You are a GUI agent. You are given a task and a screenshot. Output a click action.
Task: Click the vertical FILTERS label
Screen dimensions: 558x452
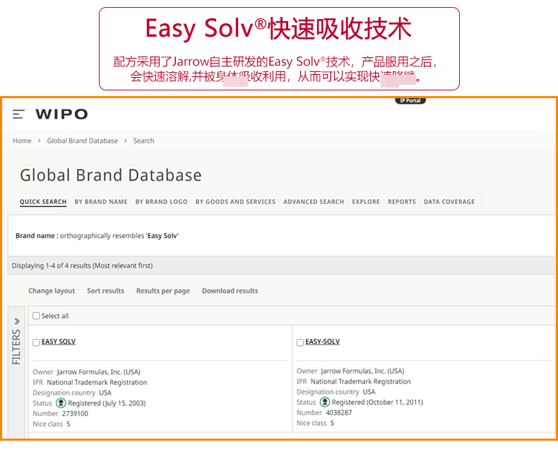(17, 347)
